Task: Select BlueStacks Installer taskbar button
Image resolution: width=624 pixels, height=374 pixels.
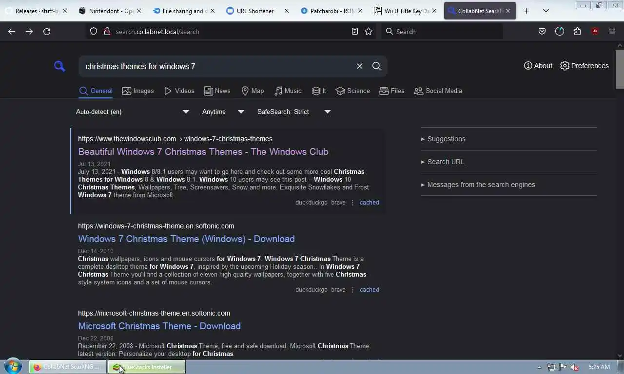Action: (x=146, y=367)
